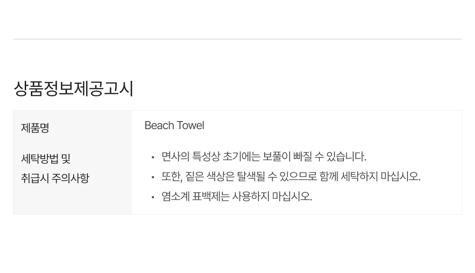Select the 제품명 row label
This screenshot has height=273, width=475.
click(35, 128)
